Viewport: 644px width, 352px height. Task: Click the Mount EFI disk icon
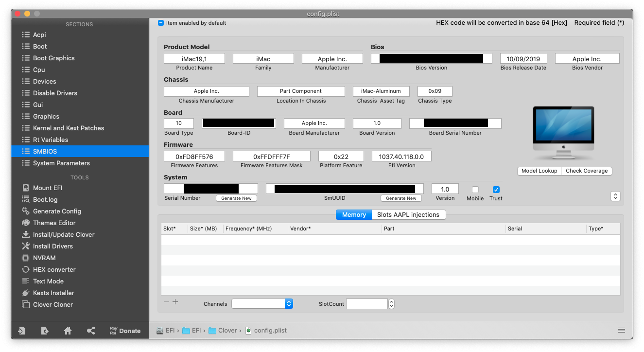26,188
